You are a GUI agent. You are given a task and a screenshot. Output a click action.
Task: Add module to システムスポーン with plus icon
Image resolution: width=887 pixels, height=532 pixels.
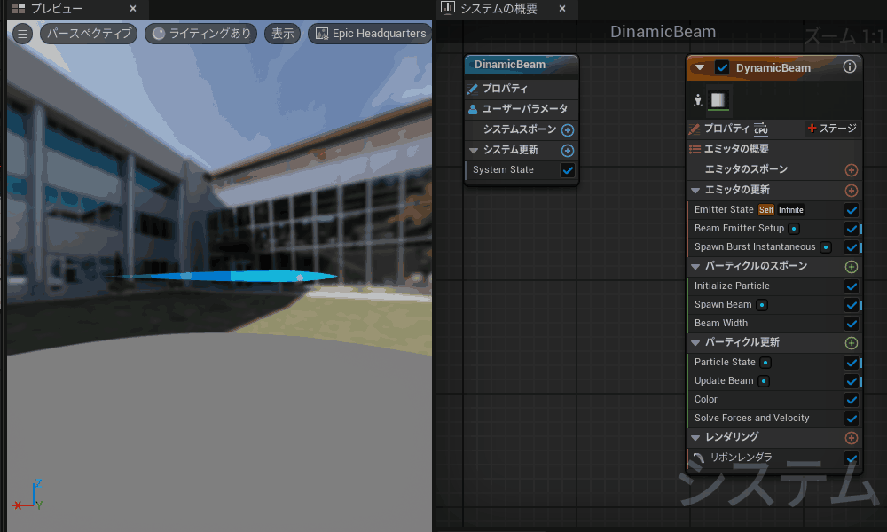[x=568, y=130]
